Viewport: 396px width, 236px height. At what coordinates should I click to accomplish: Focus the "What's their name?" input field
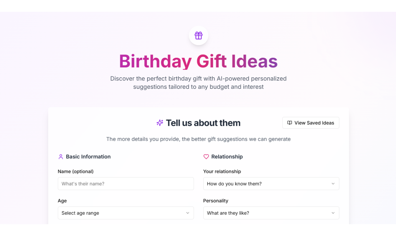click(x=126, y=184)
